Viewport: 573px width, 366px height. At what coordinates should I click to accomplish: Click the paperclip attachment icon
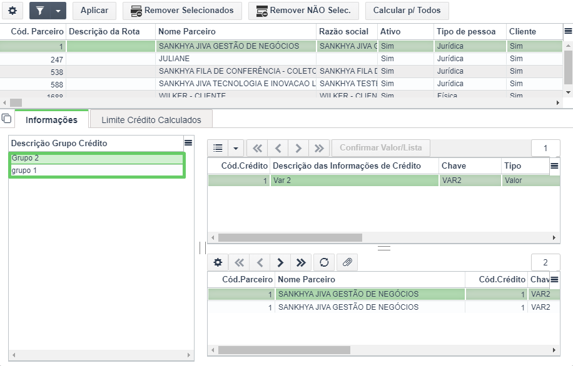pyautogui.click(x=347, y=262)
